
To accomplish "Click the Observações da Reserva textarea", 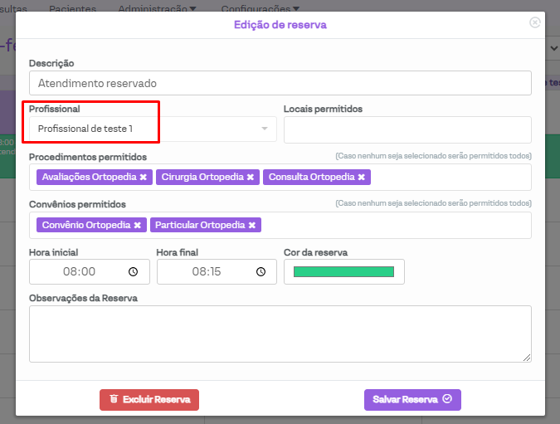I will (x=280, y=334).
